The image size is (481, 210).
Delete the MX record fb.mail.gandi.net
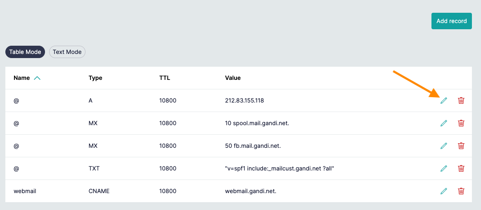pyautogui.click(x=461, y=146)
